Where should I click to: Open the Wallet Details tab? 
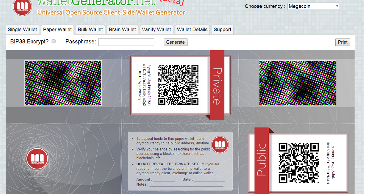click(192, 30)
